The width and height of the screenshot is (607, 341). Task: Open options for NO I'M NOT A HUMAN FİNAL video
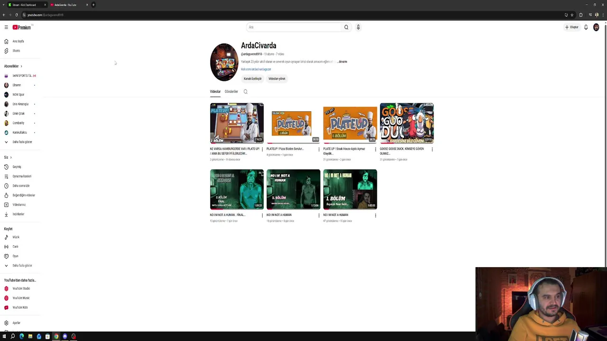click(262, 215)
